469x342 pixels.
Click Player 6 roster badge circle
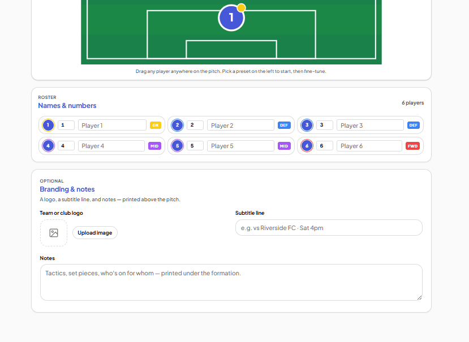(307, 146)
